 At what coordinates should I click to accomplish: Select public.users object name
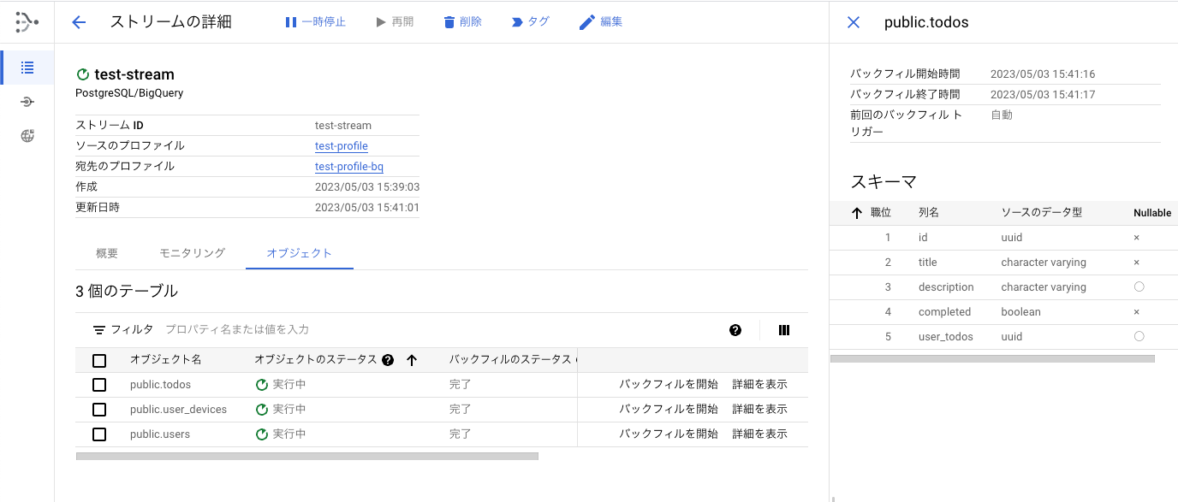(x=160, y=434)
